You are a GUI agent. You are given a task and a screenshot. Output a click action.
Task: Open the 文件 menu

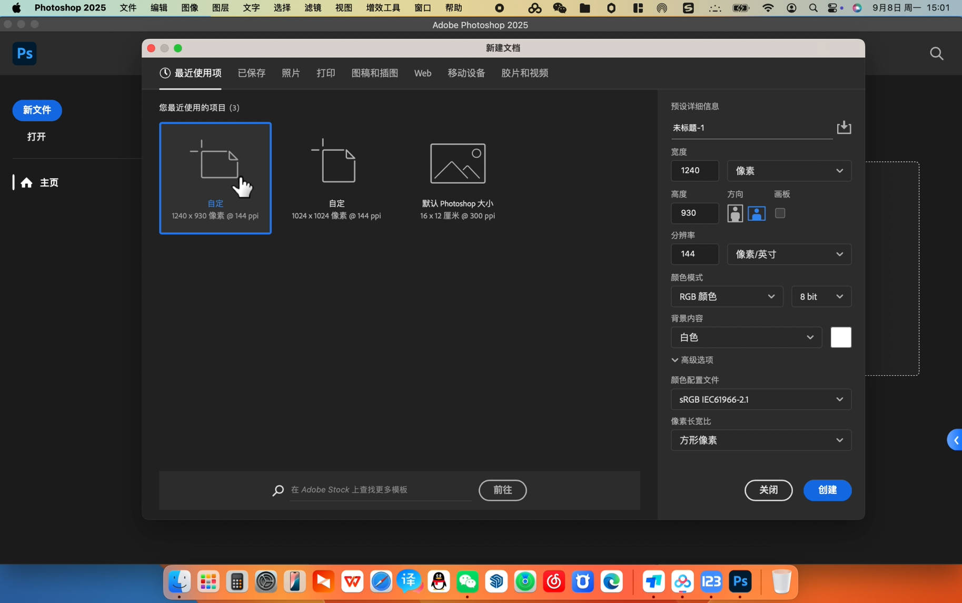click(x=127, y=8)
